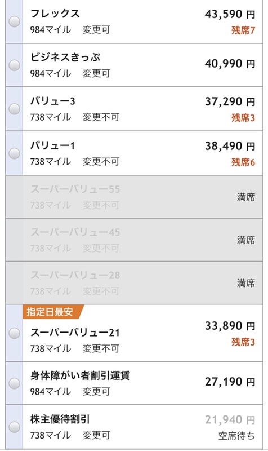Screen dimensions: 268x451
Task: Click the 指定日最安 orange badge
Action: click(x=53, y=312)
